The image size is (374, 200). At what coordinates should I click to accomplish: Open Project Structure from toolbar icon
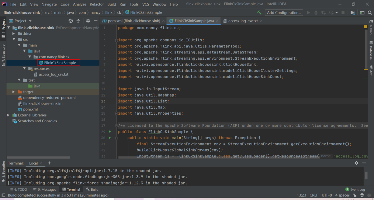tap(352, 13)
